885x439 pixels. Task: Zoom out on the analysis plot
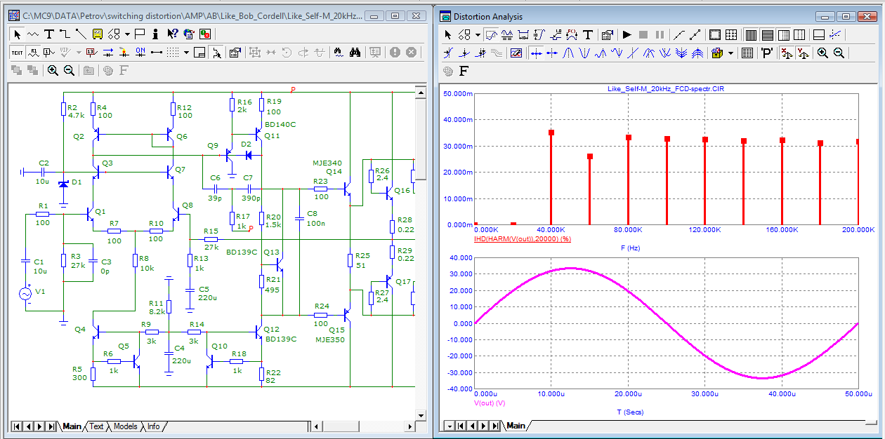pos(839,53)
